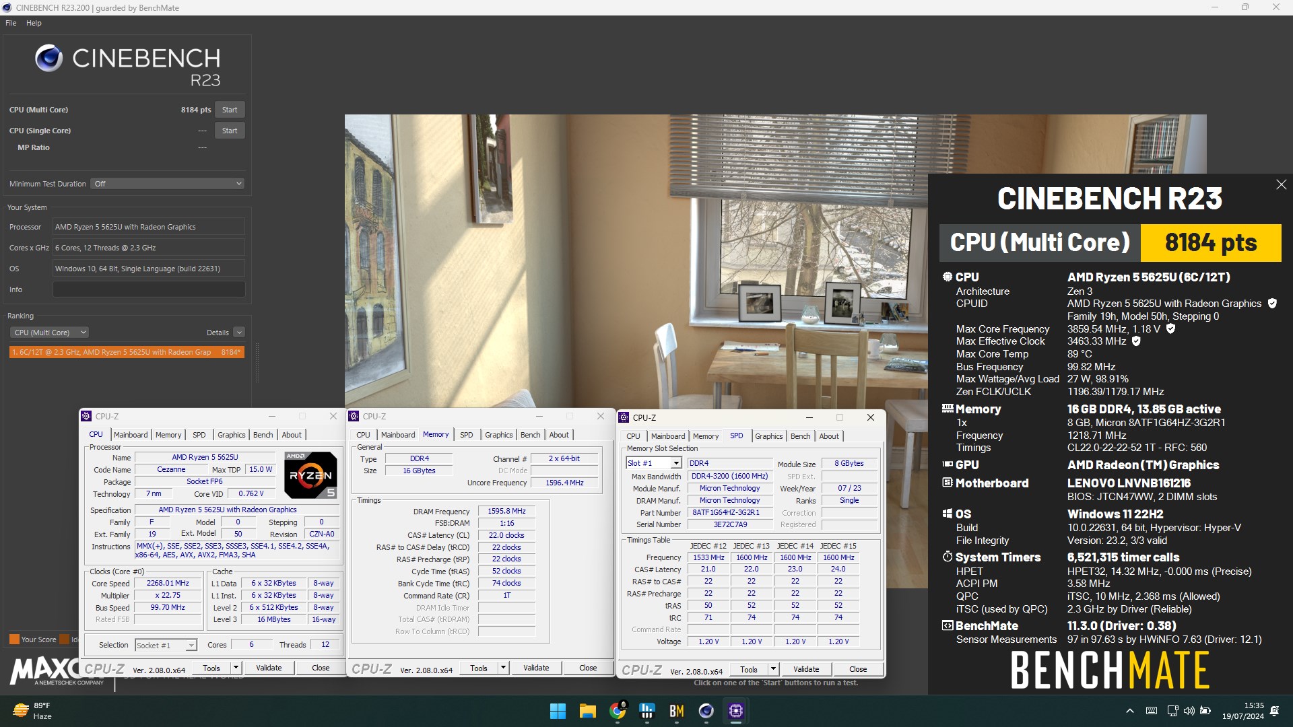Click Validate in third CPU-Z window

point(806,669)
